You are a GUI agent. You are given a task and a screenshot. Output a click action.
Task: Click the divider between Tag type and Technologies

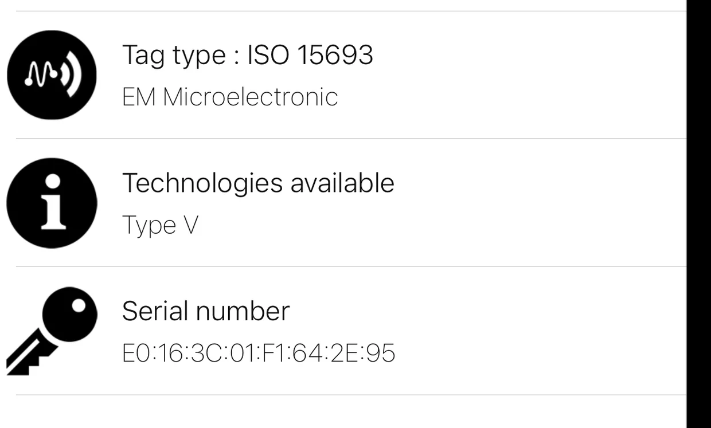click(x=350, y=139)
